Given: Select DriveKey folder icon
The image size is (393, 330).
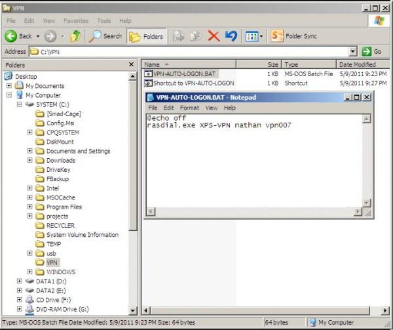Looking at the screenshot, I should coord(40,170).
